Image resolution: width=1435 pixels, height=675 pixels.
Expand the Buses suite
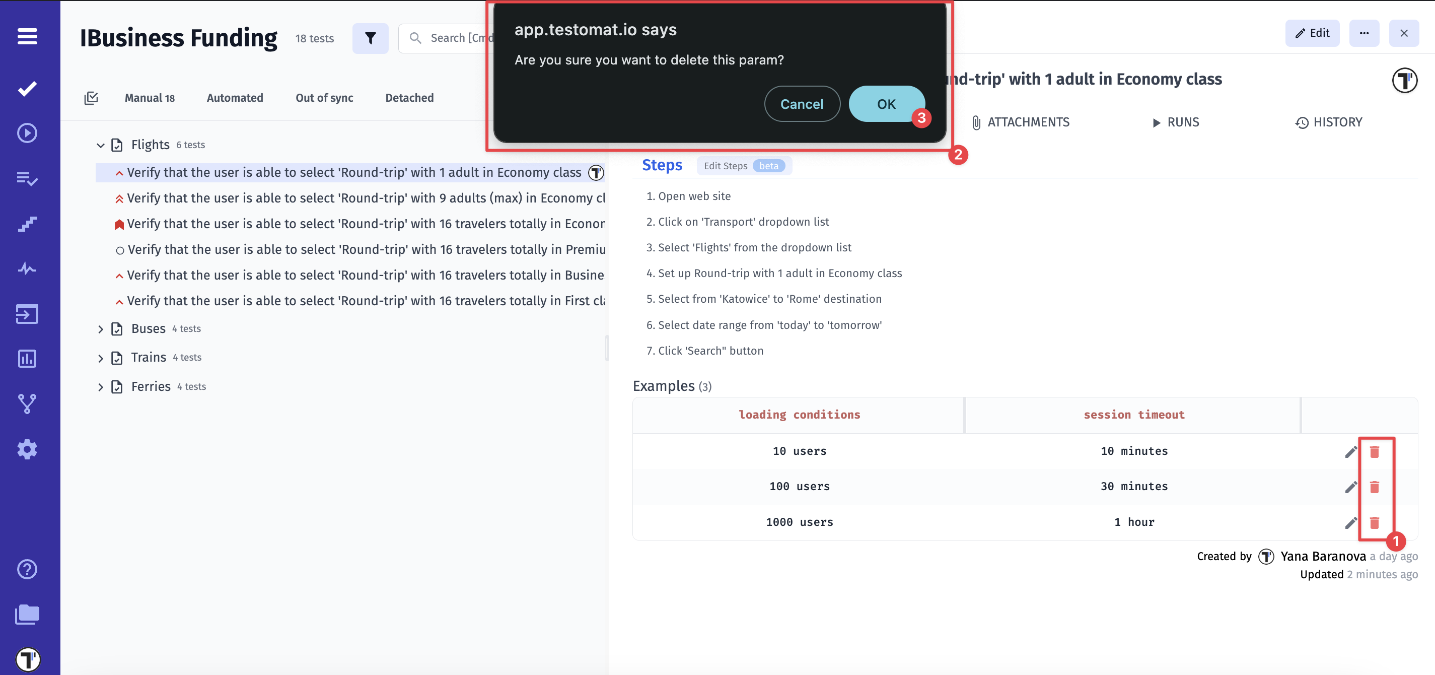(100, 329)
